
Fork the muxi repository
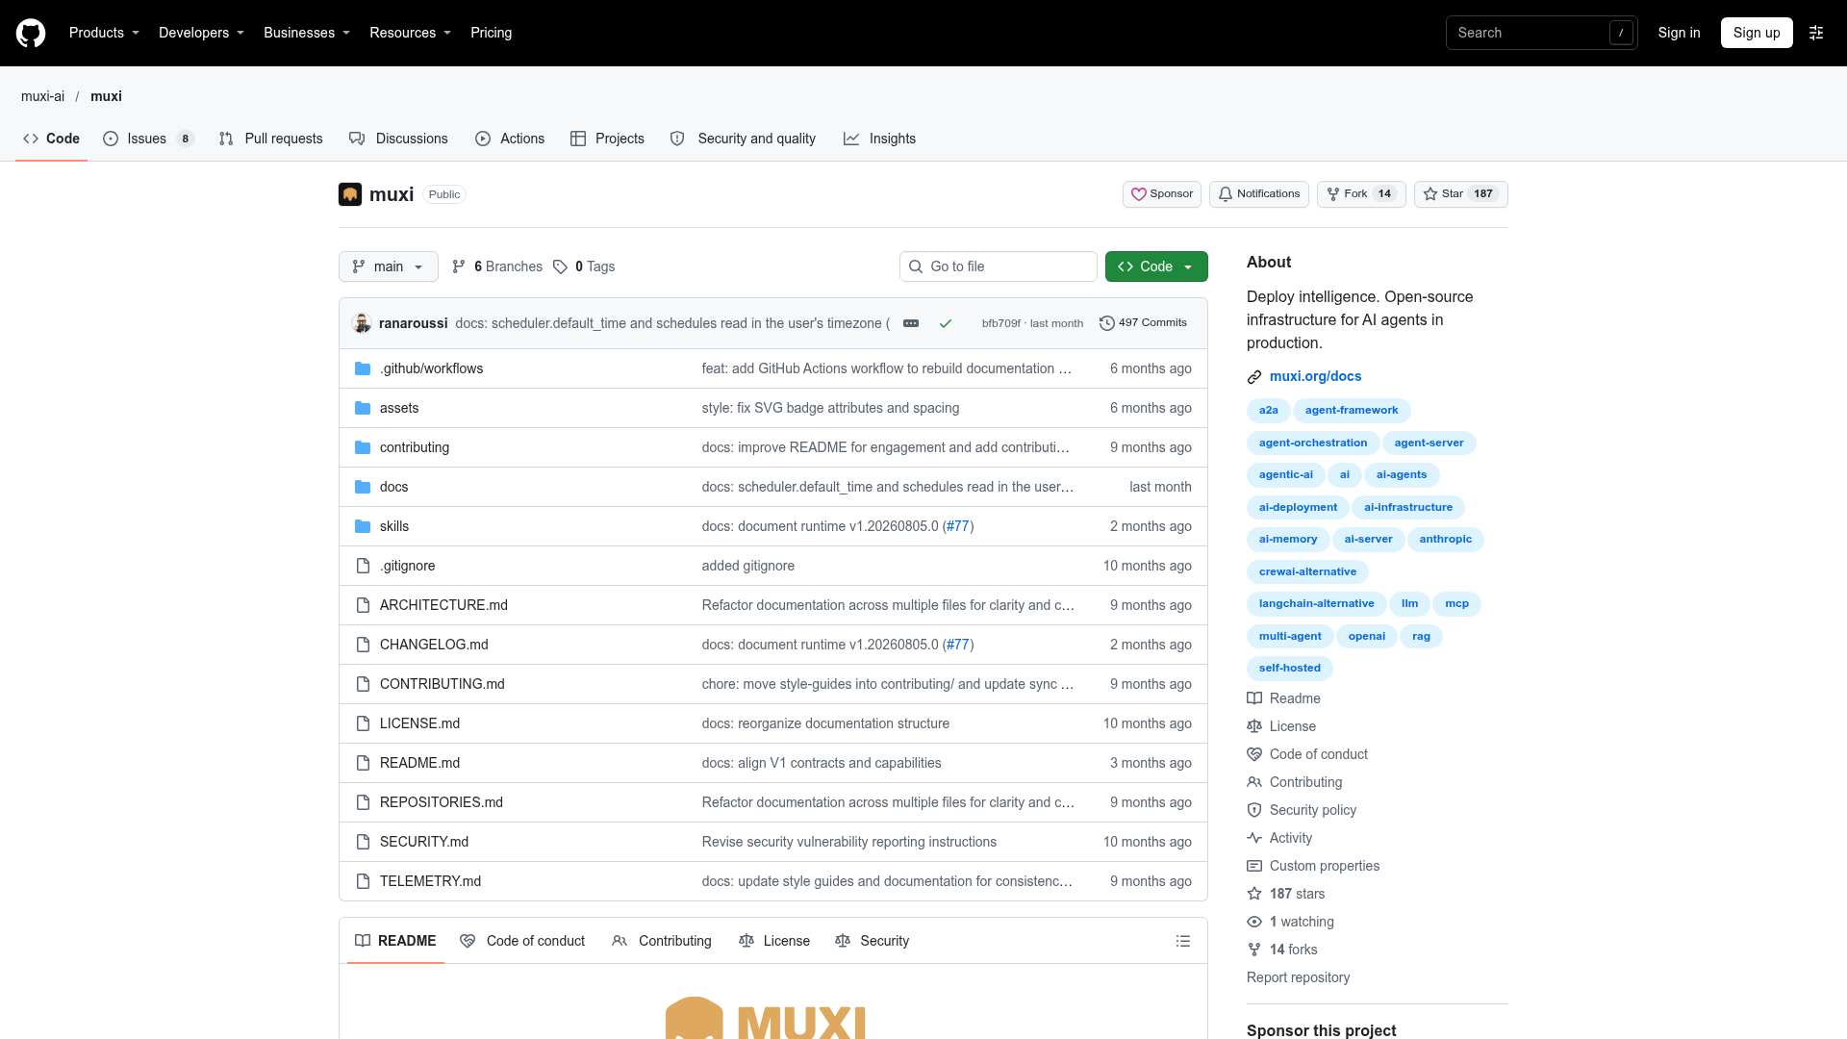click(x=1361, y=194)
